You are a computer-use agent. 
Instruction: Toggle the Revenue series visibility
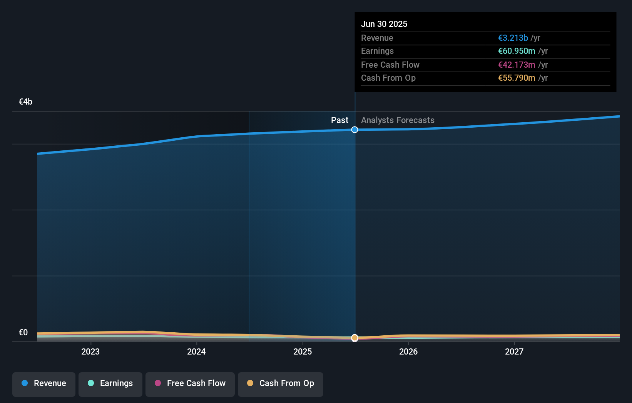43,384
